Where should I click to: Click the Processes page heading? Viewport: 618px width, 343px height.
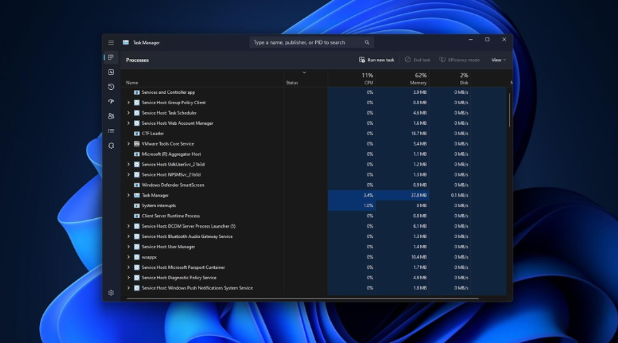137,60
